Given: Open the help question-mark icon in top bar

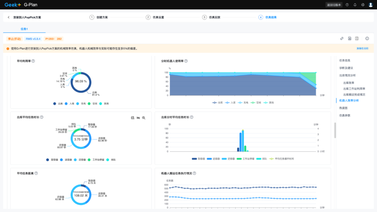Looking at the screenshot, I should [347, 5].
